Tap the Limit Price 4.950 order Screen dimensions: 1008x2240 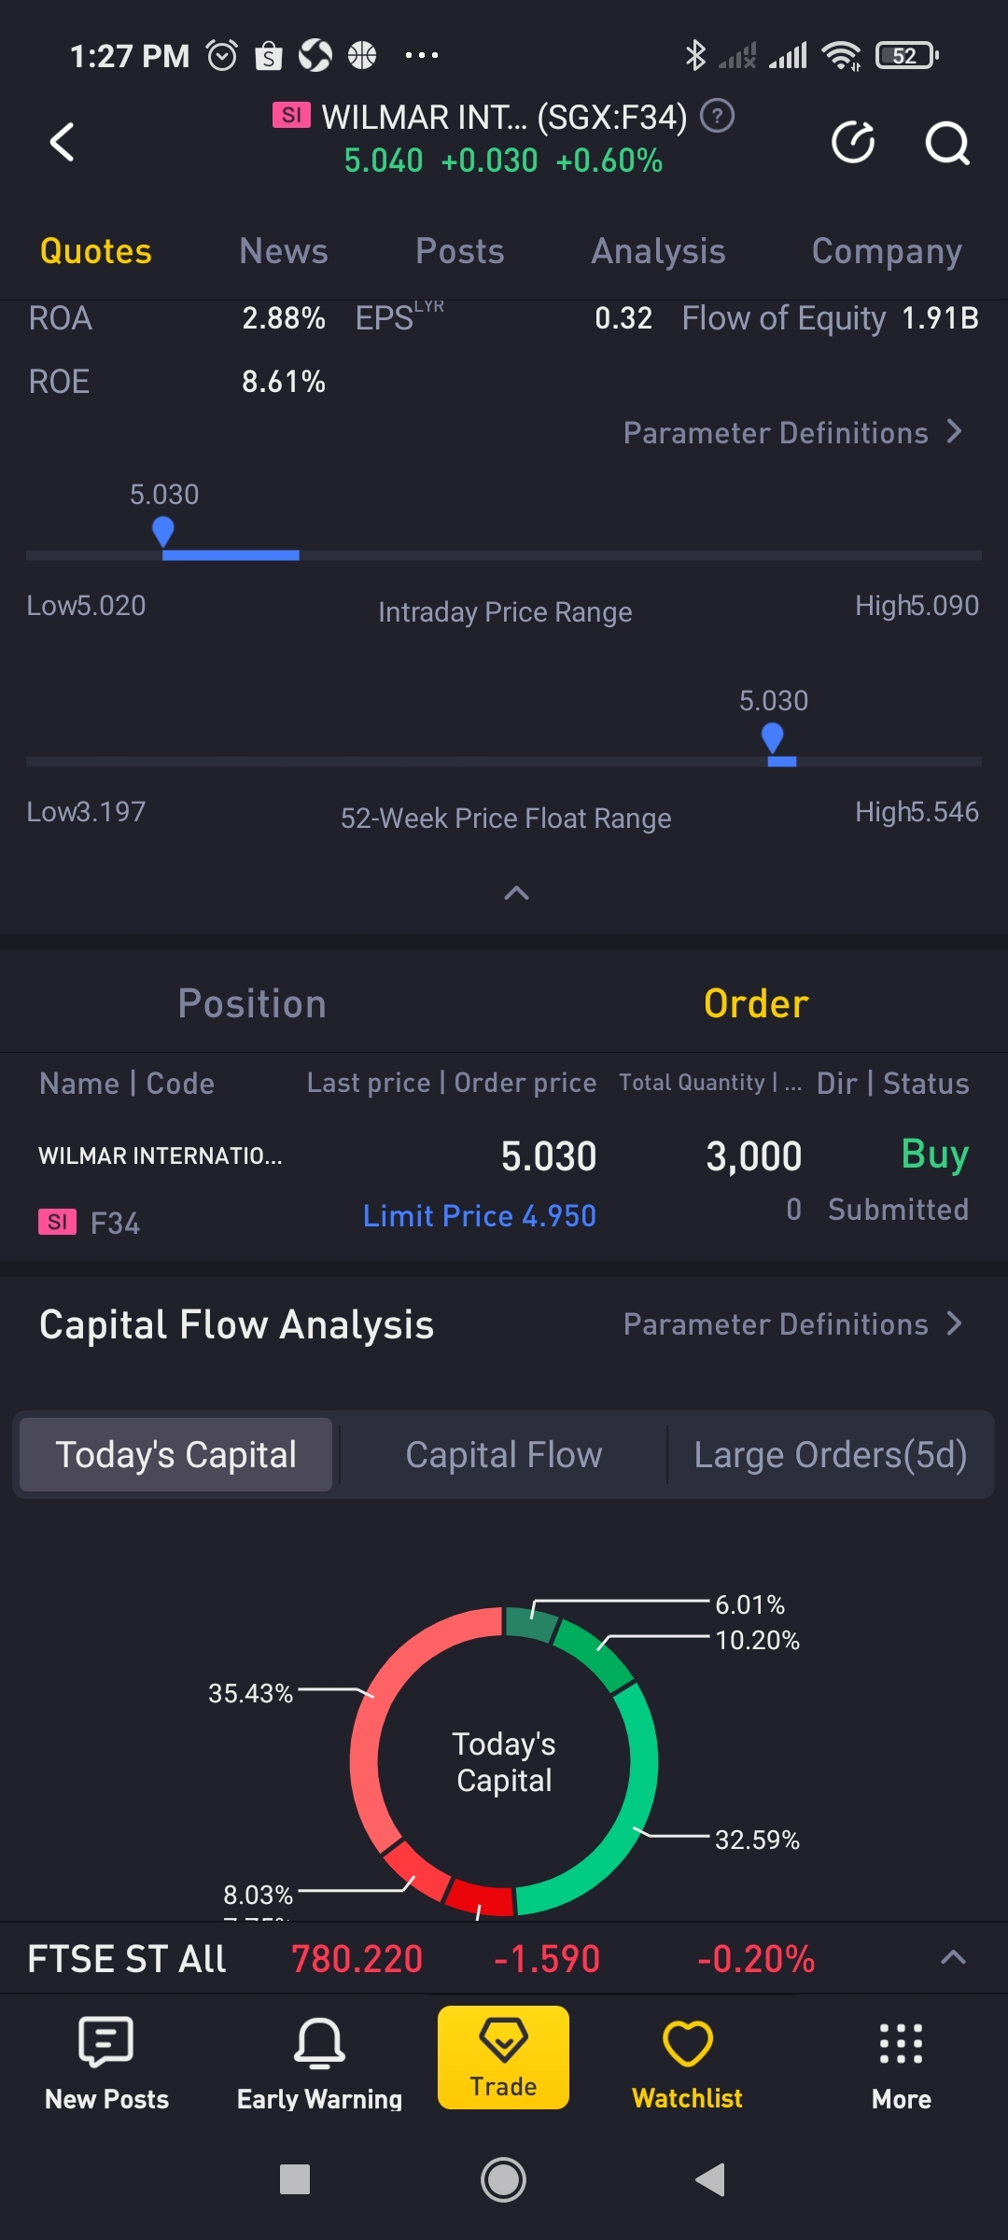tap(479, 1215)
